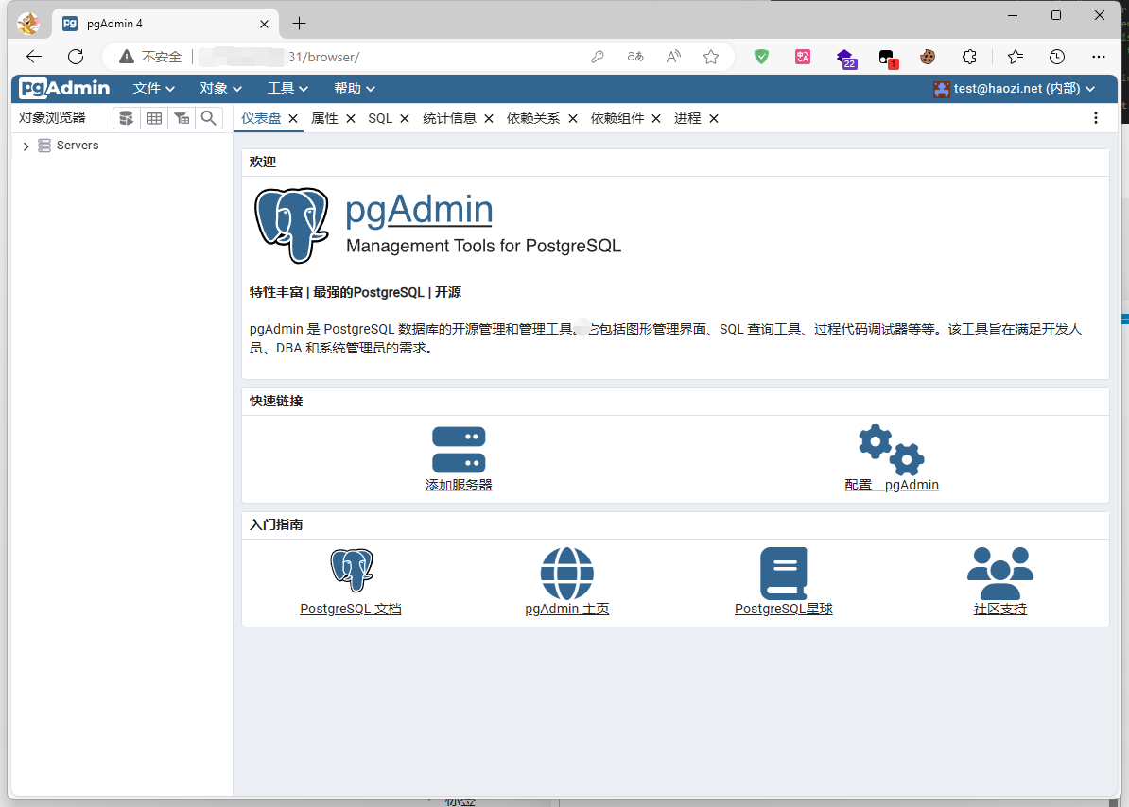Expand the Servers tree node
The width and height of the screenshot is (1129, 807).
point(26,146)
